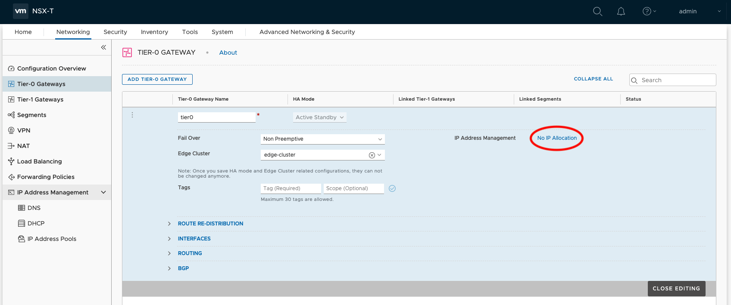Expand the ROUTE RE-DISTRIBUTION section
Image resolution: width=731 pixels, height=305 pixels.
coord(210,224)
